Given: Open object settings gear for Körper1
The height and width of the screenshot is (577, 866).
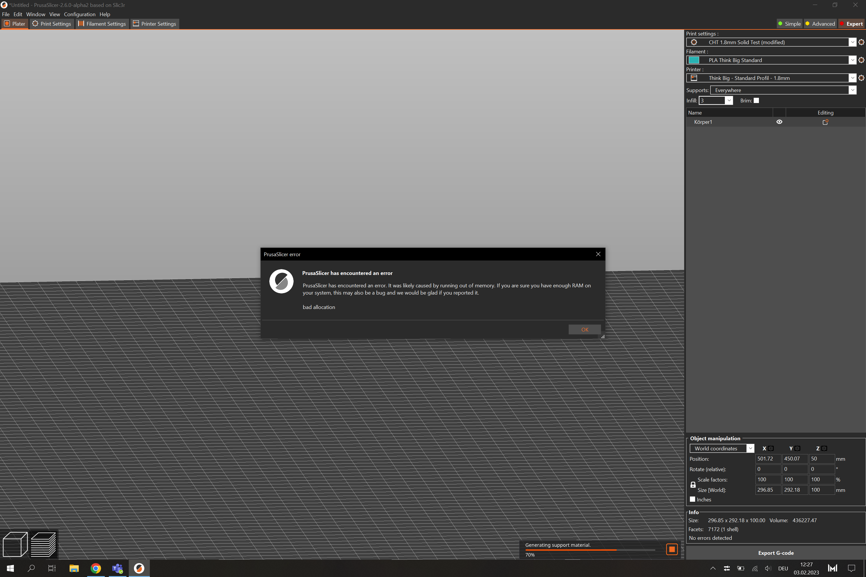Looking at the screenshot, I should (826, 121).
